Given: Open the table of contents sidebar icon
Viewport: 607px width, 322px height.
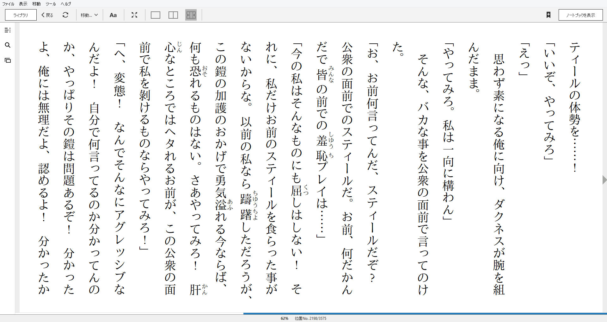Looking at the screenshot, I should coord(8,30).
